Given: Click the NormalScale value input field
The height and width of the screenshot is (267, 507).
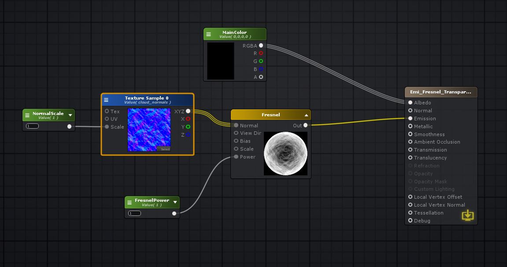Looking at the screenshot, I should coord(32,126).
